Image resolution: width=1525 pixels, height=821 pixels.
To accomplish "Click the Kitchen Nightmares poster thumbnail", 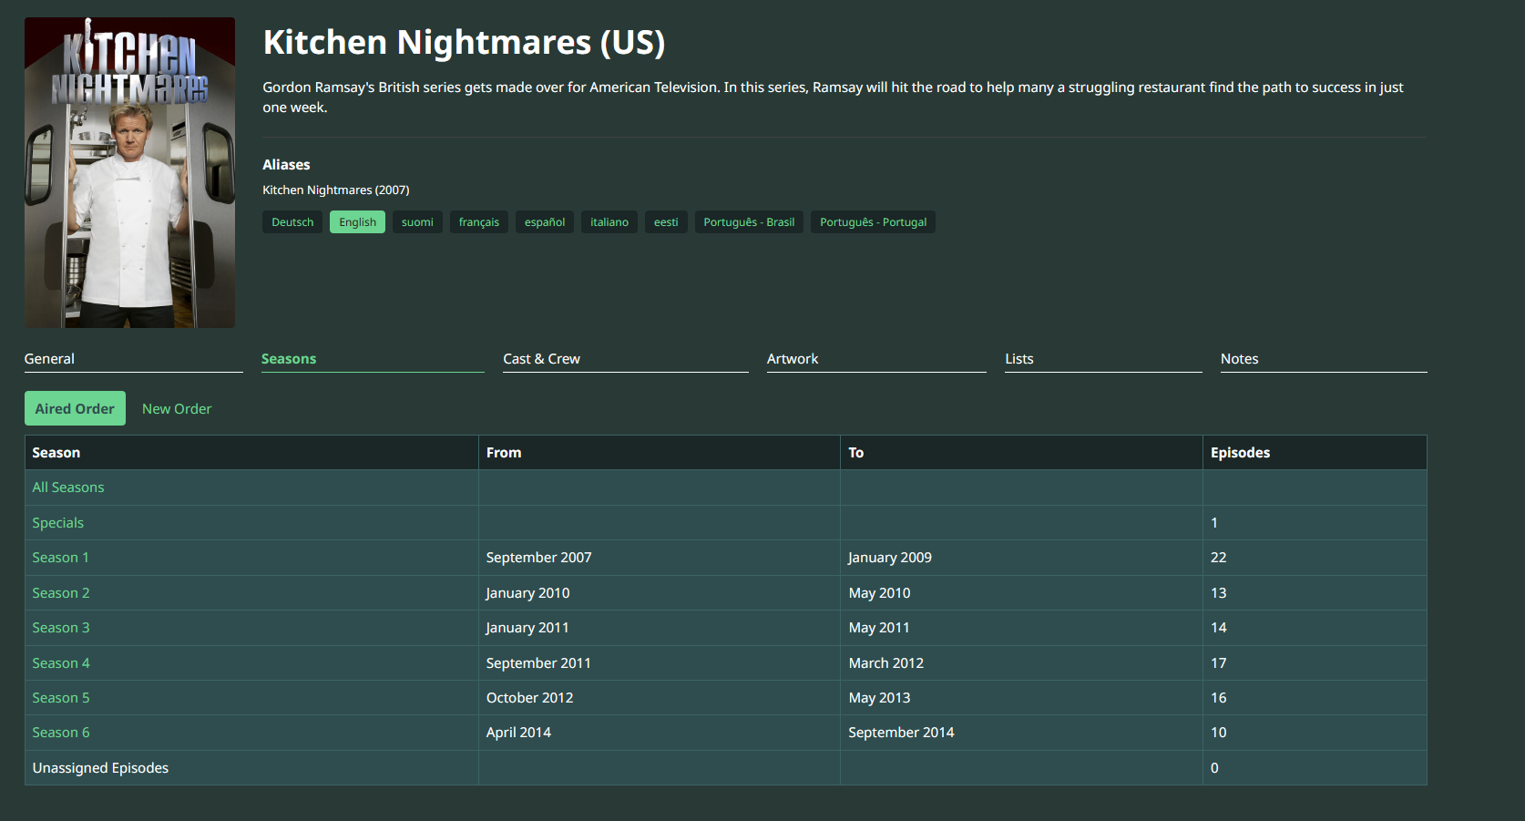I will (x=129, y=172).
